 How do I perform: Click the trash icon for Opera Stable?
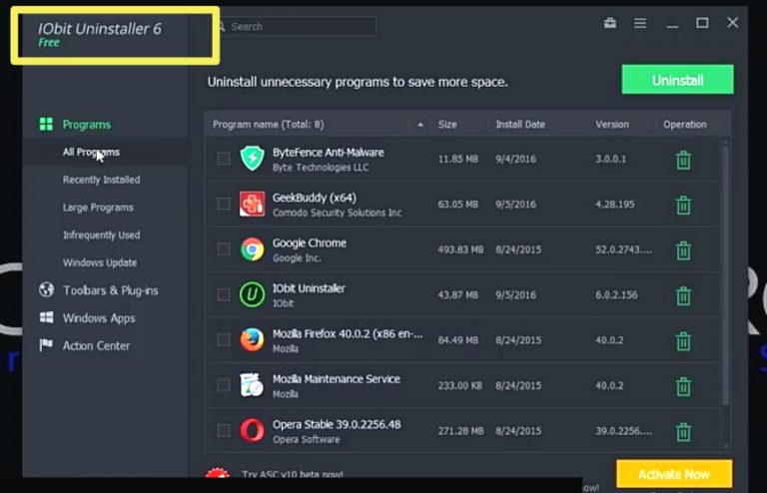coord(683,432)
